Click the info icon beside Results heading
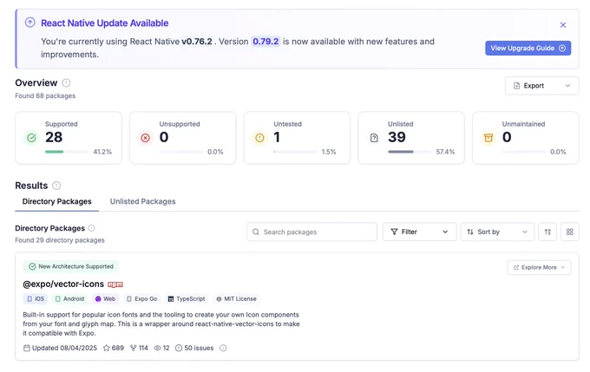The width and height of the screenshot is (590, 372). click(56, 186)
